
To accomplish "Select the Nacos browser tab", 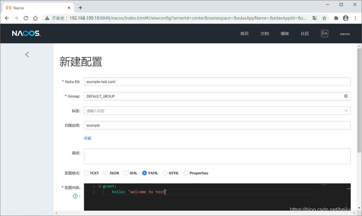I will click(34, 7).
